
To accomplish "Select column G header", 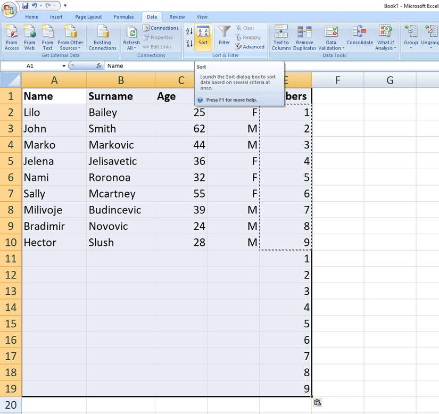I will tap(390, 80).
